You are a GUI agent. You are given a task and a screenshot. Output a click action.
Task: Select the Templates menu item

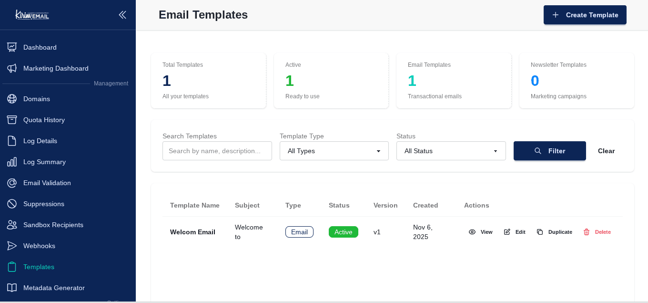tap(39, 267)
